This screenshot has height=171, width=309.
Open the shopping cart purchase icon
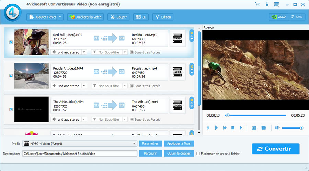pyautogui.click(x=257, y=4)
